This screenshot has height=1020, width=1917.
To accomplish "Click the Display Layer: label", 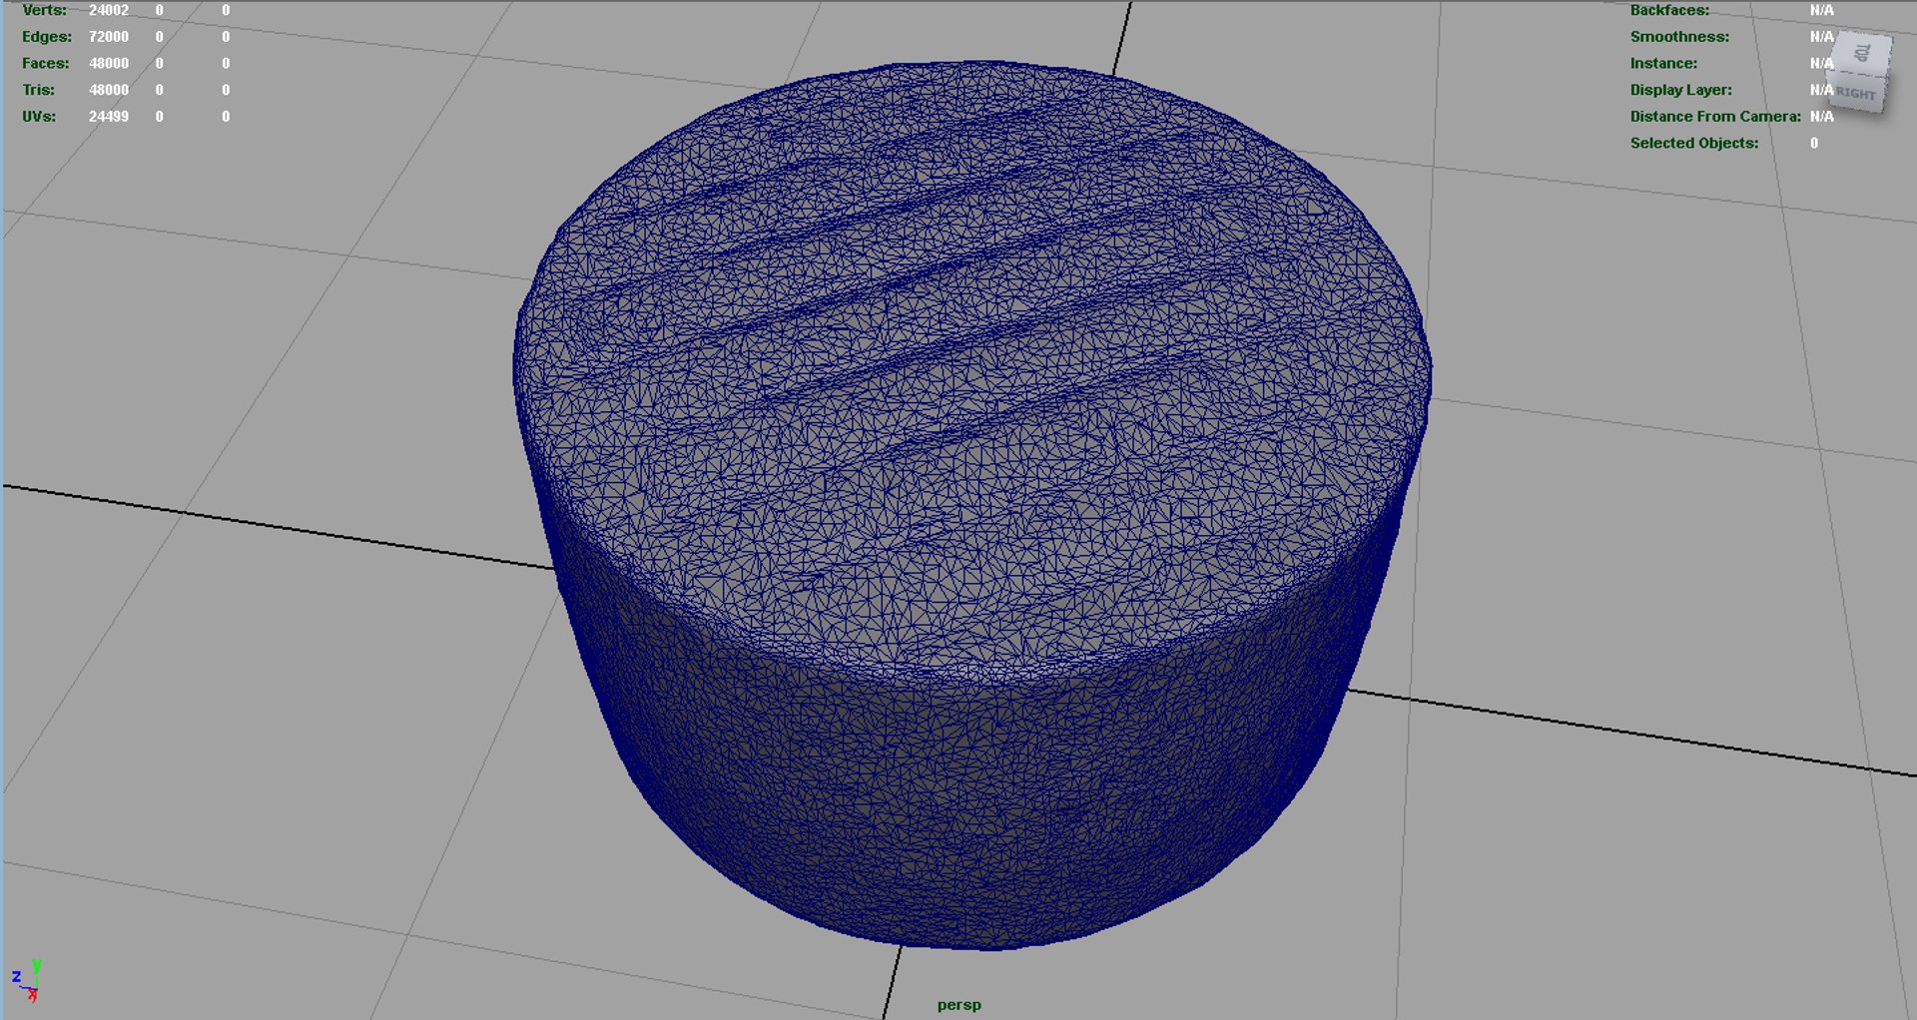I will tap(1681, 90).
